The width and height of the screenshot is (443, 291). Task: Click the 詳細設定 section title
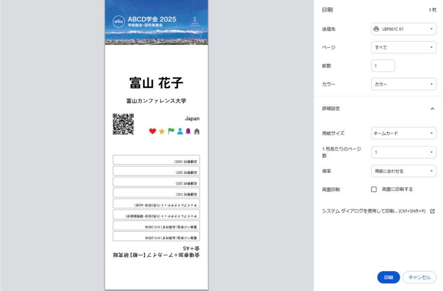[x=331, y=109]
